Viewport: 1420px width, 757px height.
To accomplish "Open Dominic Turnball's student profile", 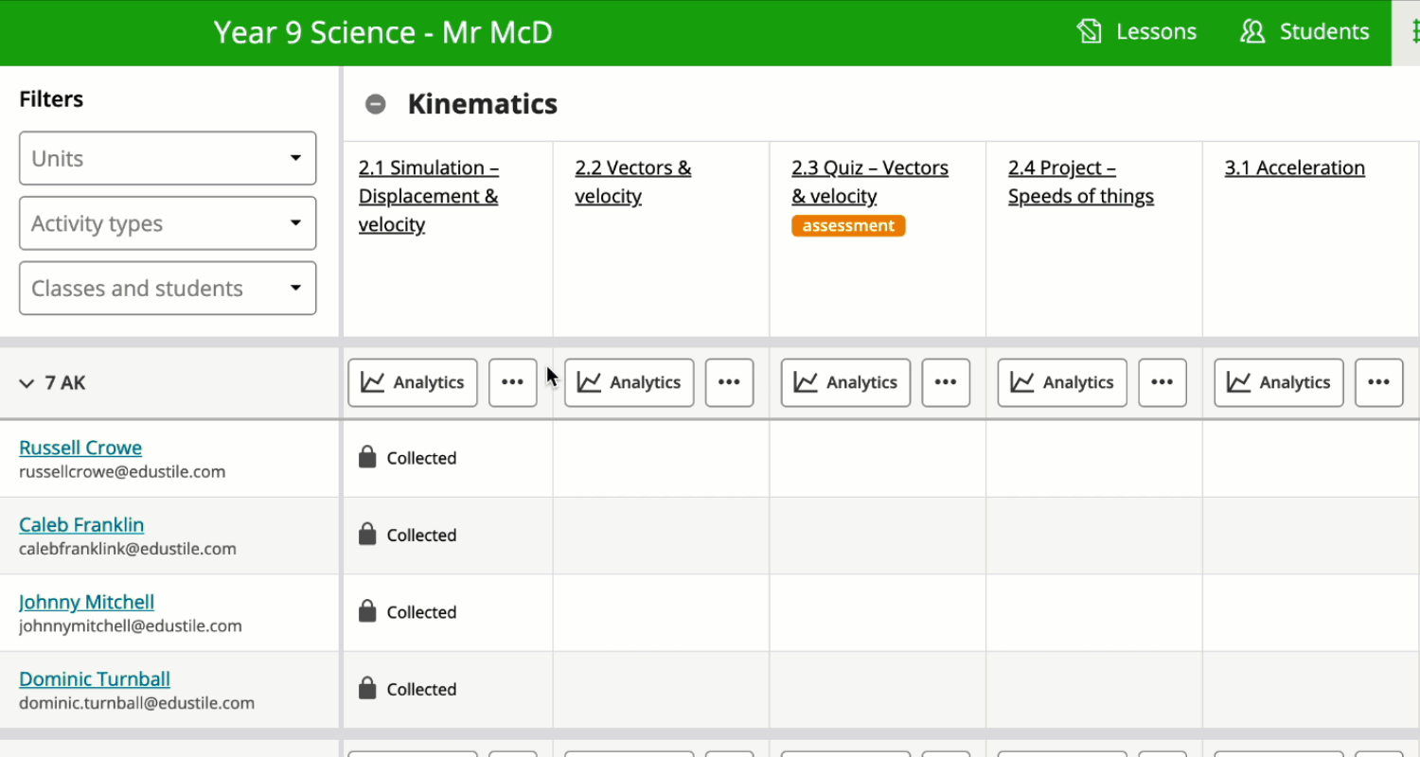I will [95, 678].
